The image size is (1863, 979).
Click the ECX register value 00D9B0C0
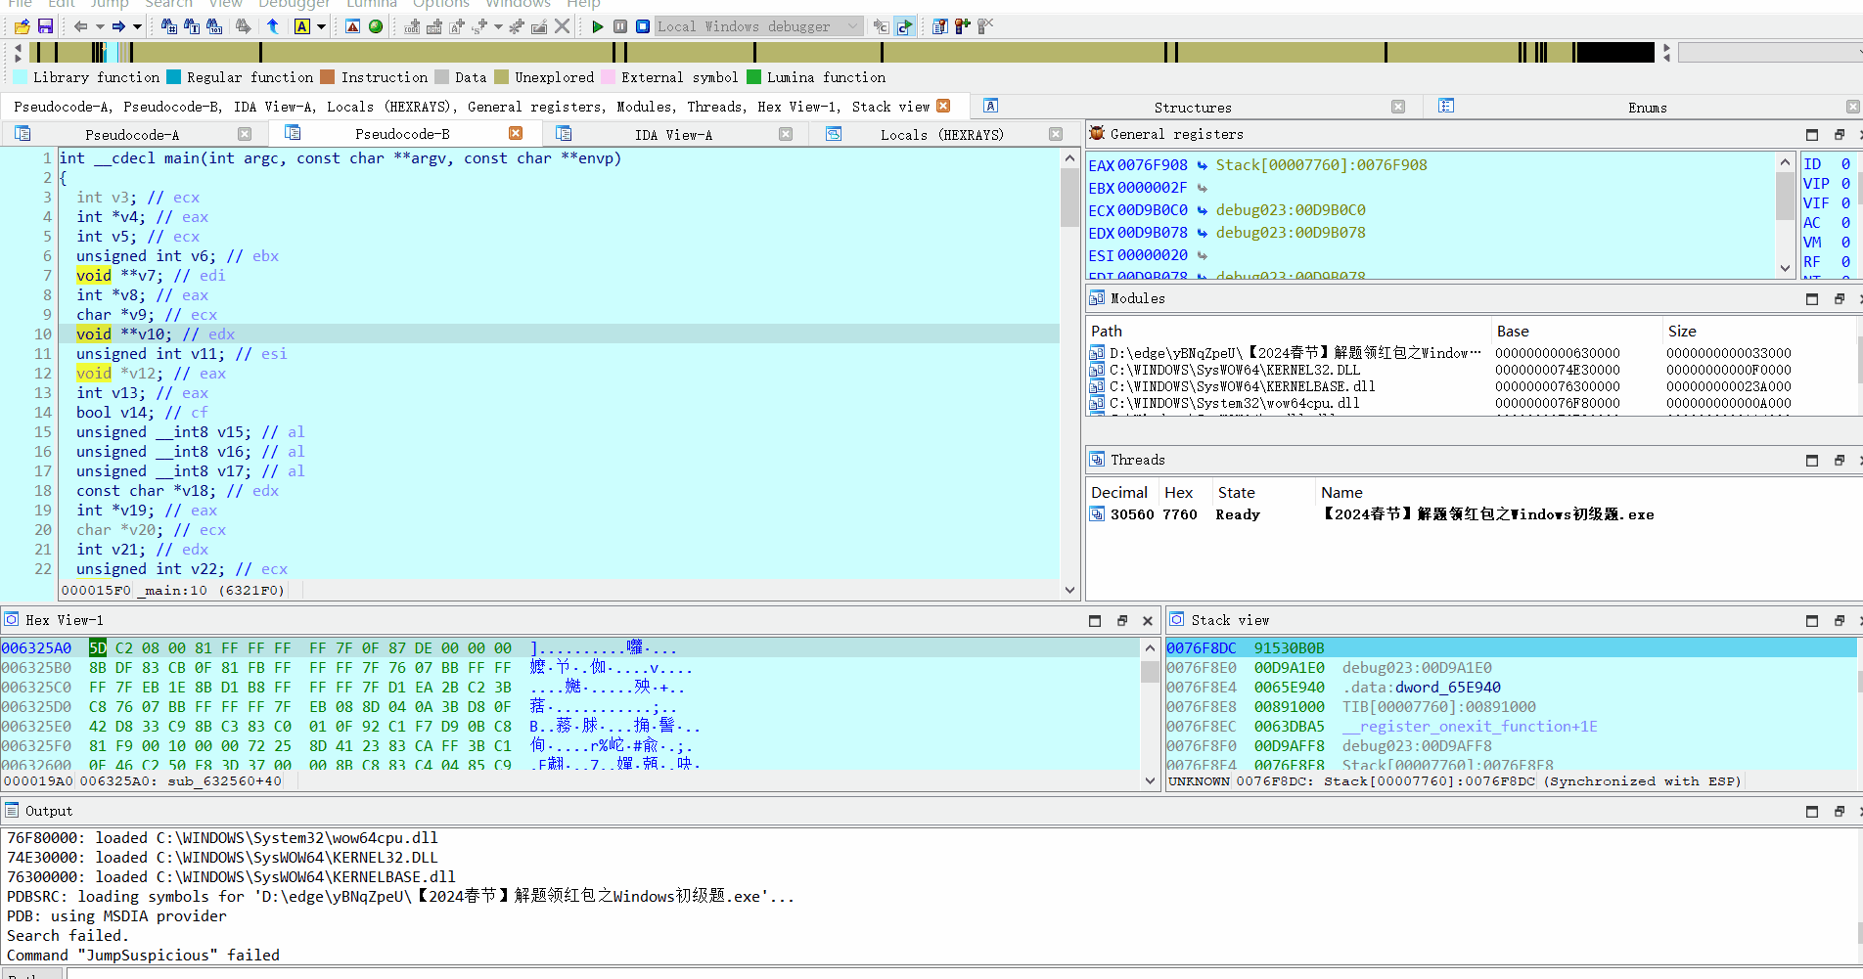(x=1153, y=210)
